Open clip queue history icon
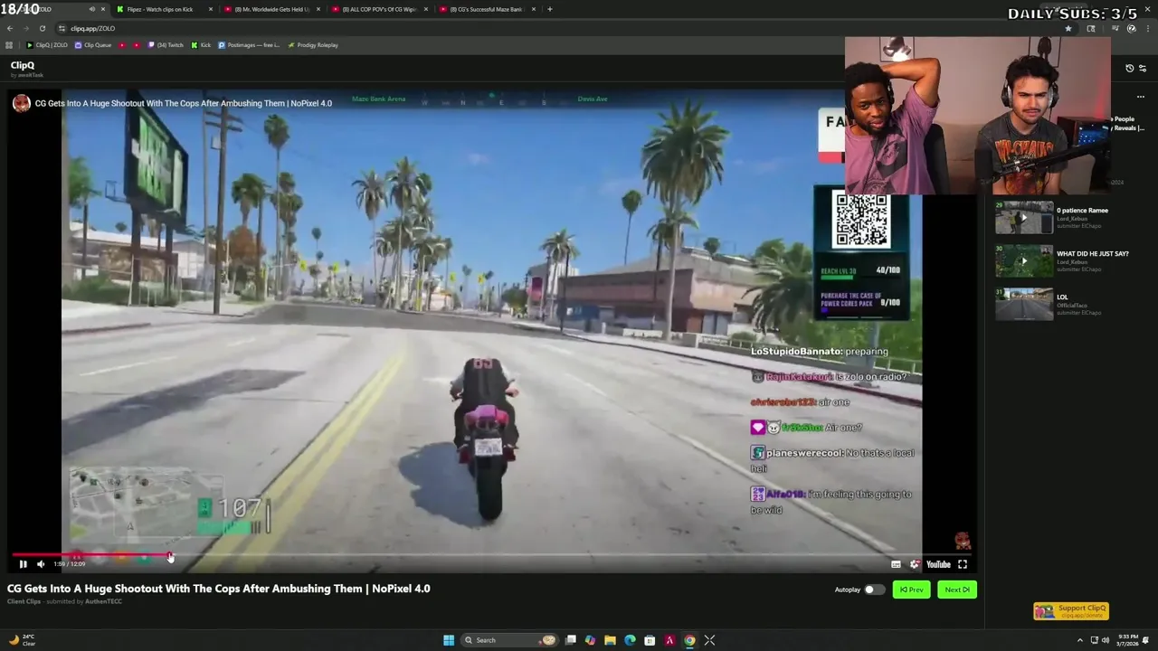 coord(1129,68)
